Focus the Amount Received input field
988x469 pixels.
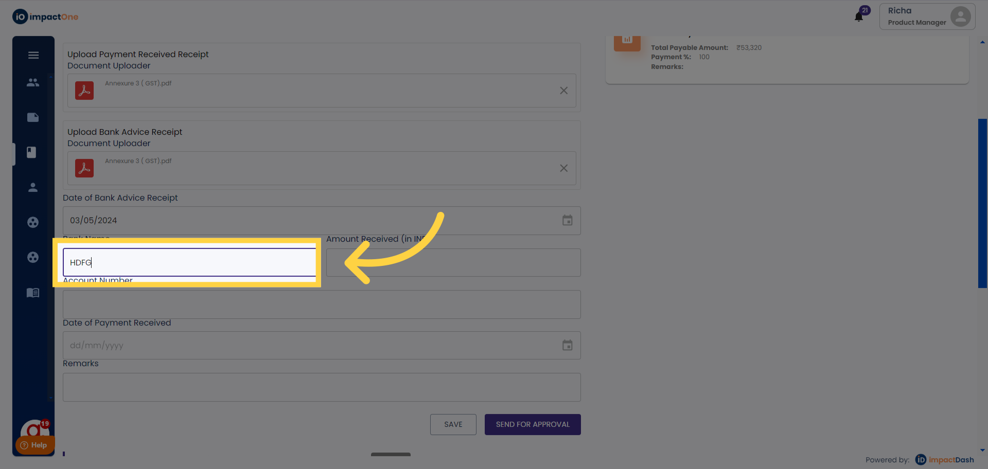click(453, 263)
